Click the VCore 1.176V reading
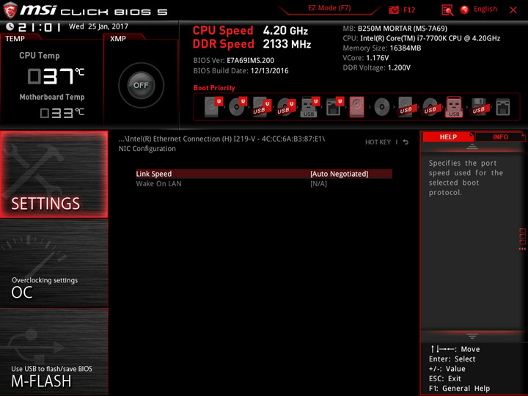The image size is (528, 396). 366,58
